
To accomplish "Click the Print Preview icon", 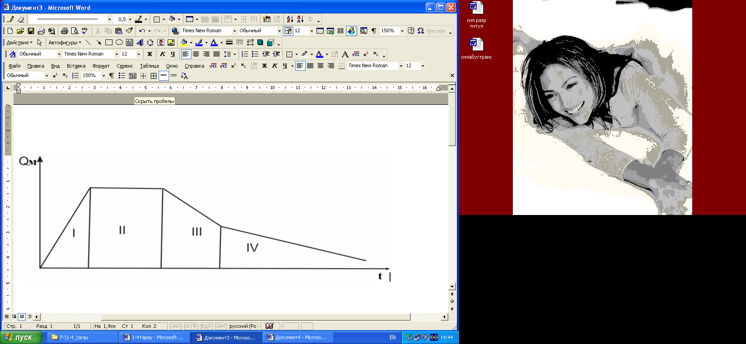I will (74, 31).
